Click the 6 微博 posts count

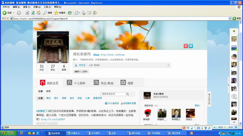[64, 68]
